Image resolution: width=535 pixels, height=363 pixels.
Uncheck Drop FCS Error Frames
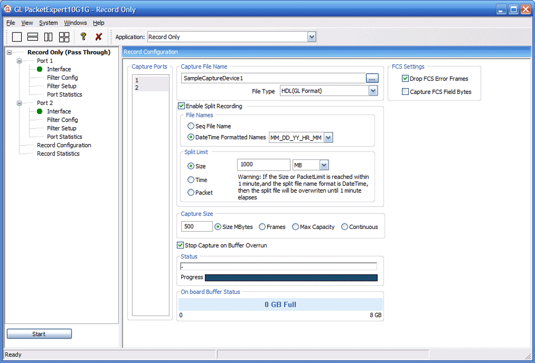click(x=405, y=78)
